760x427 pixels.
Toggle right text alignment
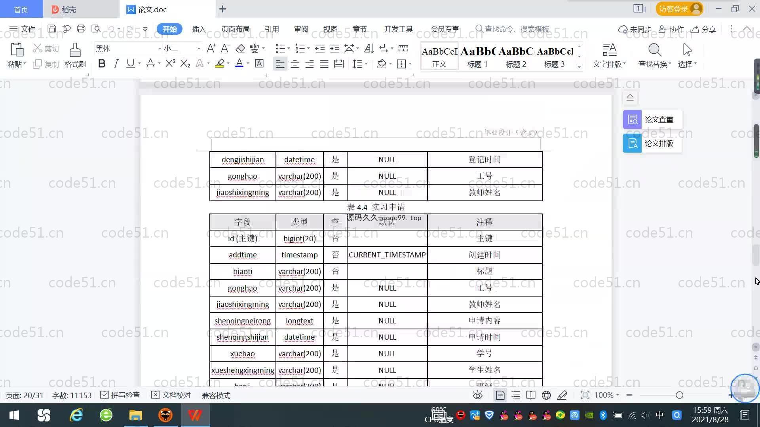point(310,64)
